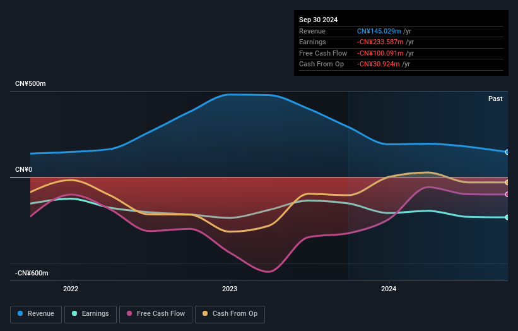
Task: Select the Earnings endpoint marker on chart
Action: click(x=507, y=217)
